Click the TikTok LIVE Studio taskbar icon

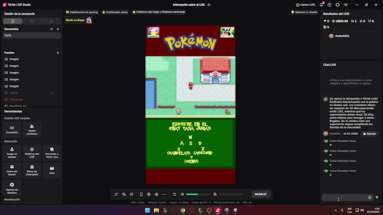(x=218, y=211)
